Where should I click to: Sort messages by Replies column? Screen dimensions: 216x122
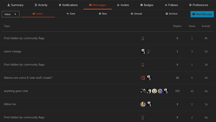tap(177, 26)
